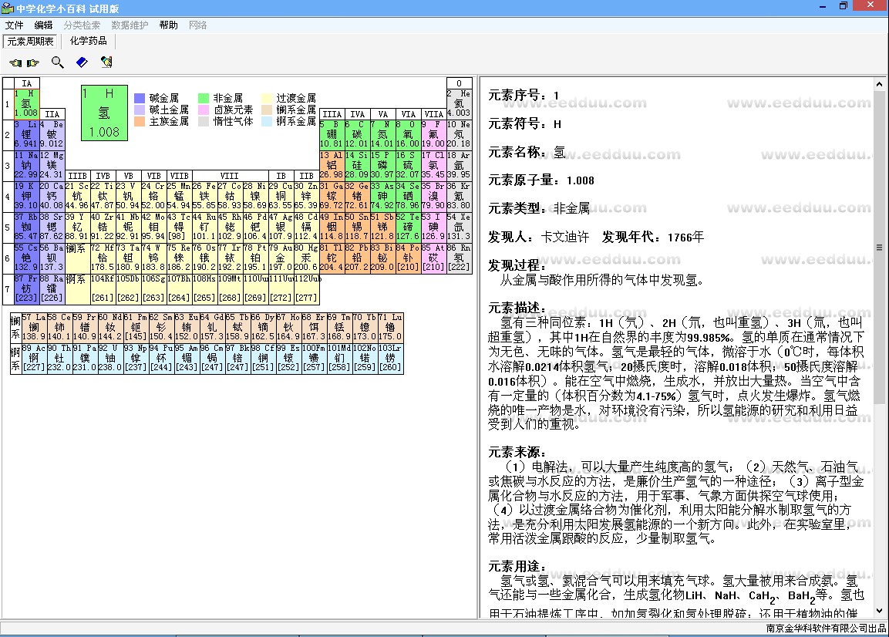The height and width of the screenshot is (637, 889).
Task: Open the 帮助 menu
Action: click(168, 25)
